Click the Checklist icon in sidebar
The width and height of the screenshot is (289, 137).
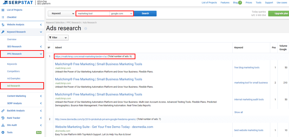pos(3,17)
